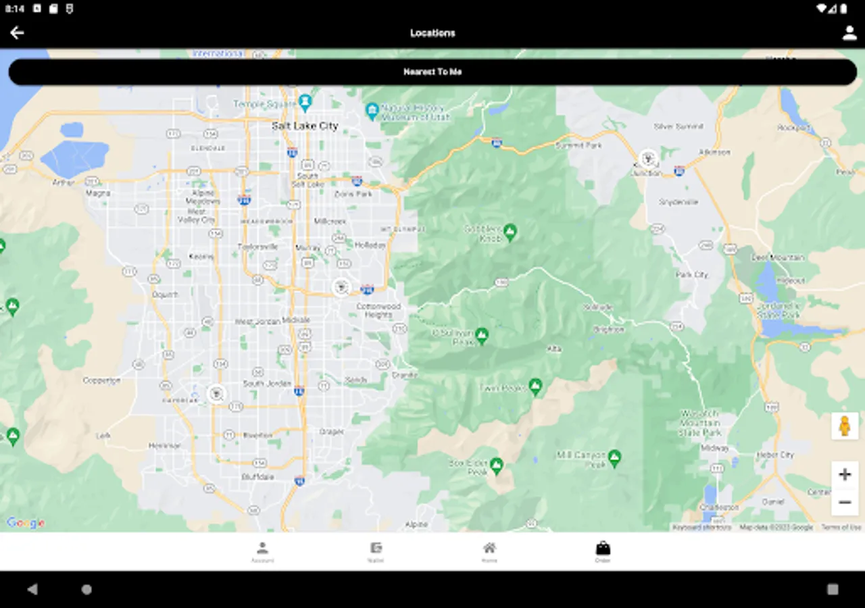Go back using the top-left arrow

17,32
